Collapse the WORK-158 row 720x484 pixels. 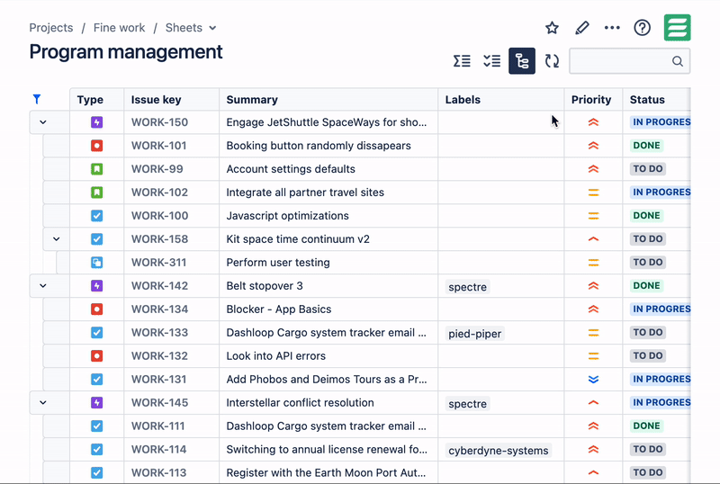[56, 238]
